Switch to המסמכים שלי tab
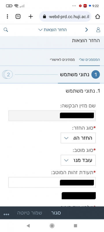Viewport: 104px width, 232px height. coord(90,60)
